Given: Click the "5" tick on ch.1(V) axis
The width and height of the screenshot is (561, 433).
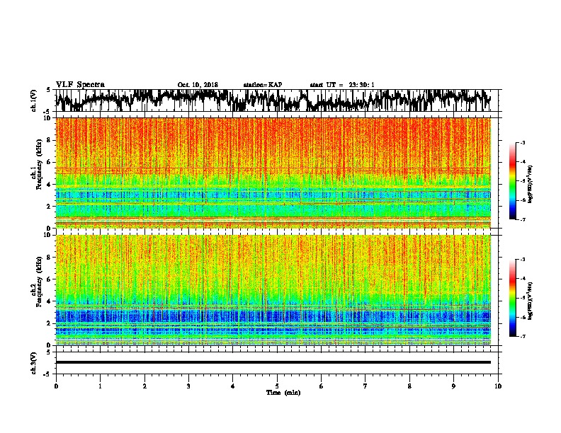Looking at the screenshot, I should (48, 90).
